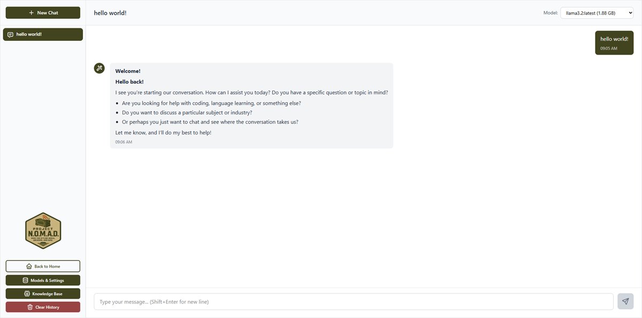
Task: Clear the chat history
Action: pos(43,307)
